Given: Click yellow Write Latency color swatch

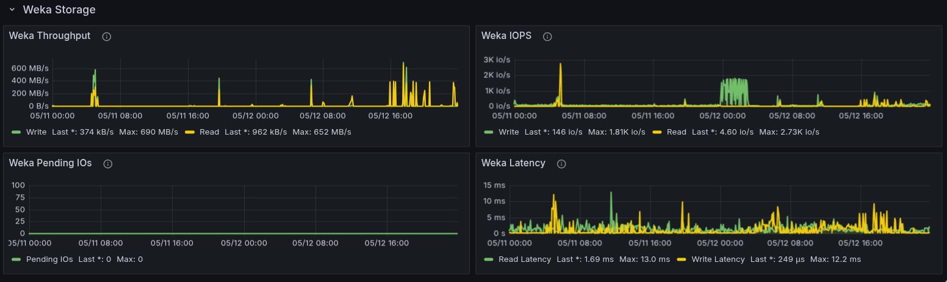Looking at the screenshot, I should [682, 259].
